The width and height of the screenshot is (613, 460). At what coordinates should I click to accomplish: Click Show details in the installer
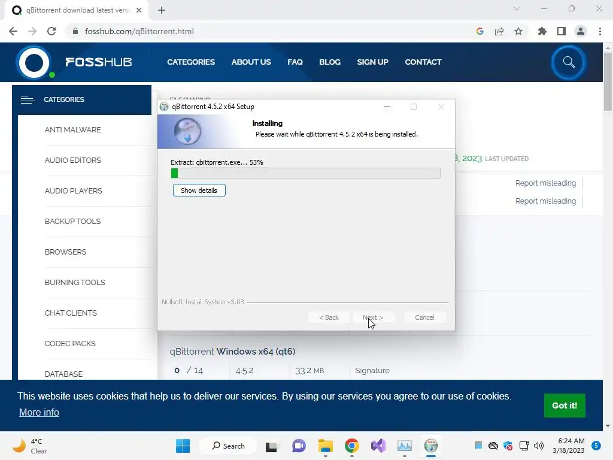(199, 190)
